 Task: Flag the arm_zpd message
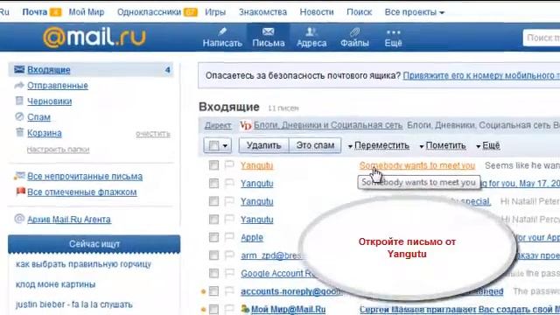click(x=229, y=255)
